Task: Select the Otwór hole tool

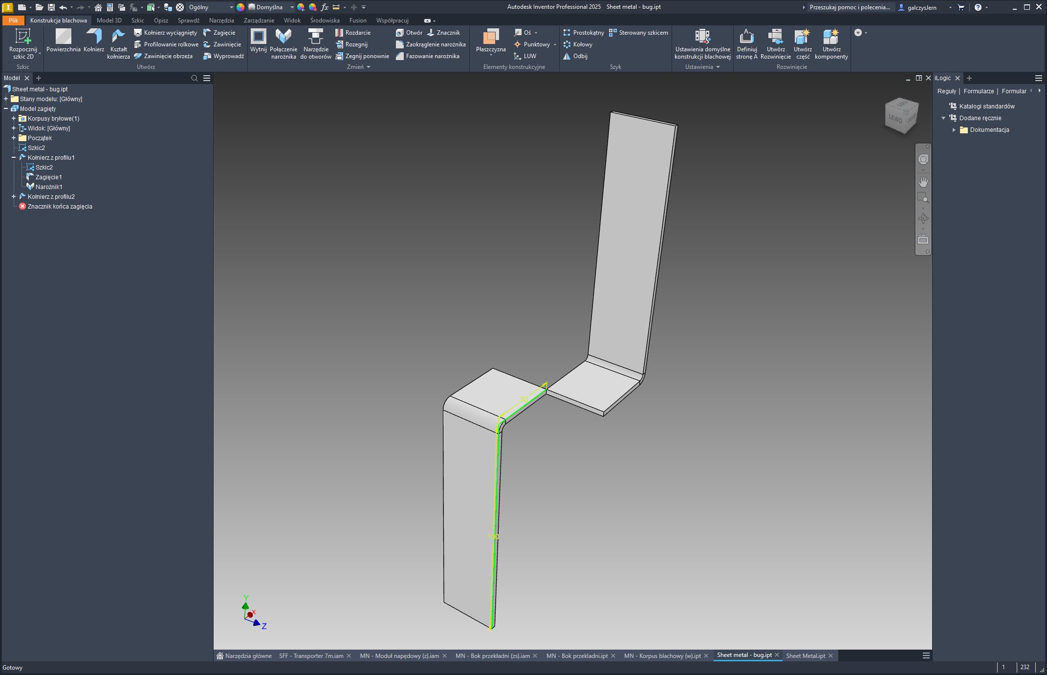Action: coord(410,33)
